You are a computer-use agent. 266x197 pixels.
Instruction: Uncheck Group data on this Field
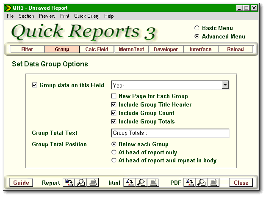[x=34, y=85]
